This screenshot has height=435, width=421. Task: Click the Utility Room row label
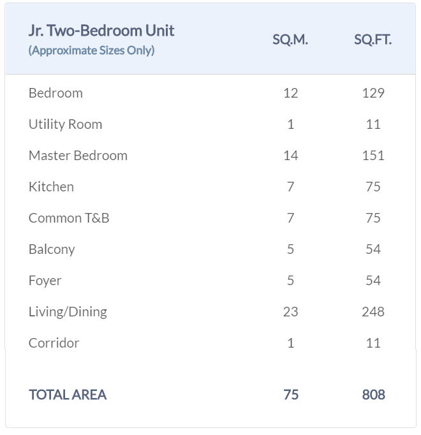coord(65,124)
